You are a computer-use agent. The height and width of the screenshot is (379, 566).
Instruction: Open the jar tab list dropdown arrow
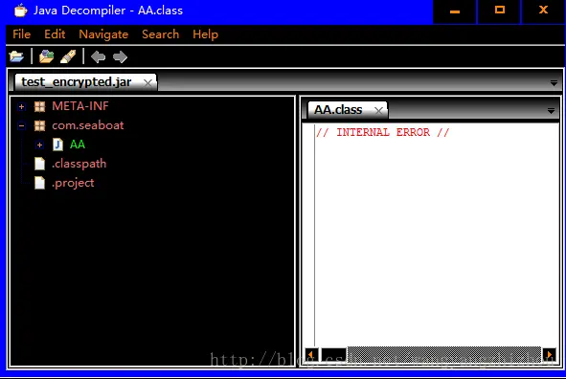pos(554,83)
